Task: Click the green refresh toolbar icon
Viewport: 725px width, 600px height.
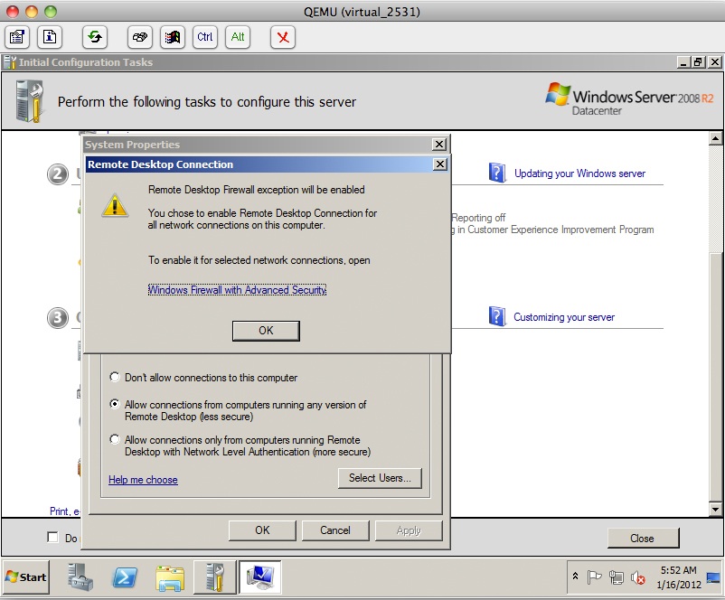Action: click(95, 36)
